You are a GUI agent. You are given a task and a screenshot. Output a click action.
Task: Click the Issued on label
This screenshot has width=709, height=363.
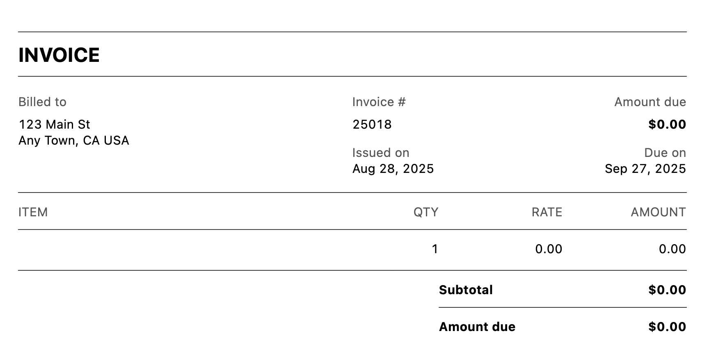(x=380, y=153)
